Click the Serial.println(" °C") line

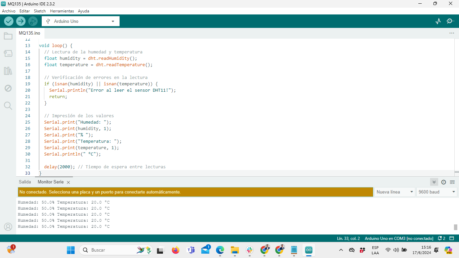click(73, 154)
